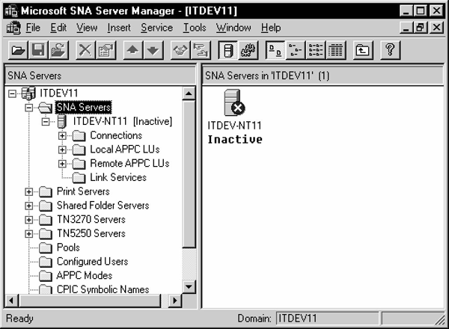Click the Up One Level folder icon

coord(362,51)
